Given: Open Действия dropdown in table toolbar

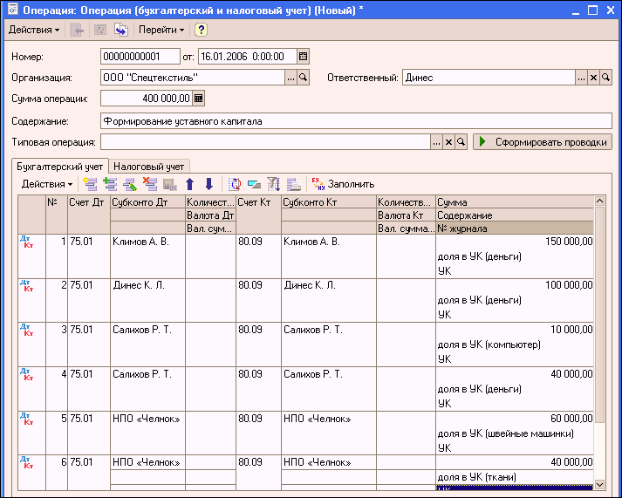Looking at the screenshot, I should click(46, 184).
